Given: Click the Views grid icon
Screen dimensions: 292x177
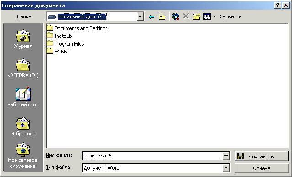Looking at the screenshot, I should pos(207,17).
